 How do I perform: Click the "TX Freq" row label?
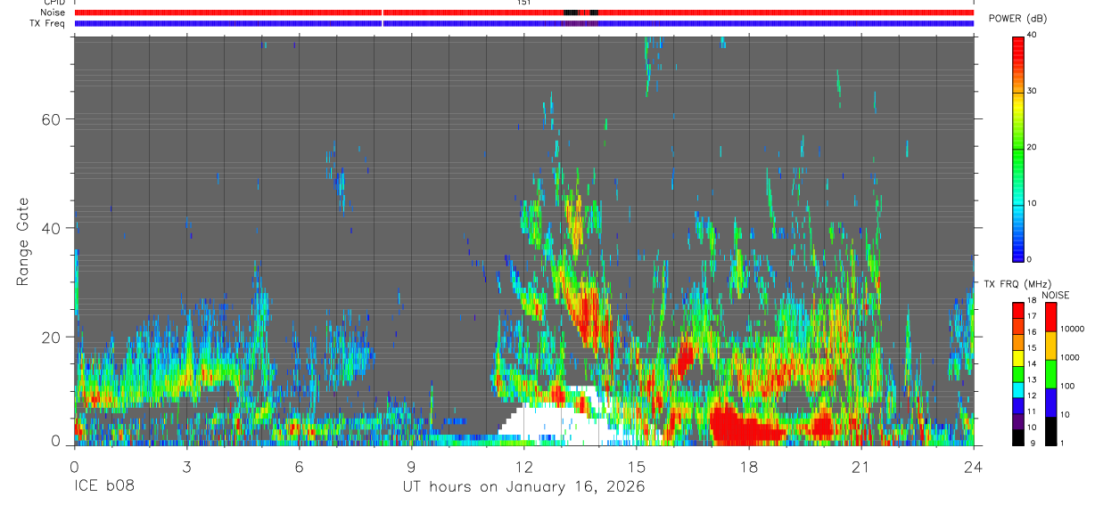click(49, 23)
